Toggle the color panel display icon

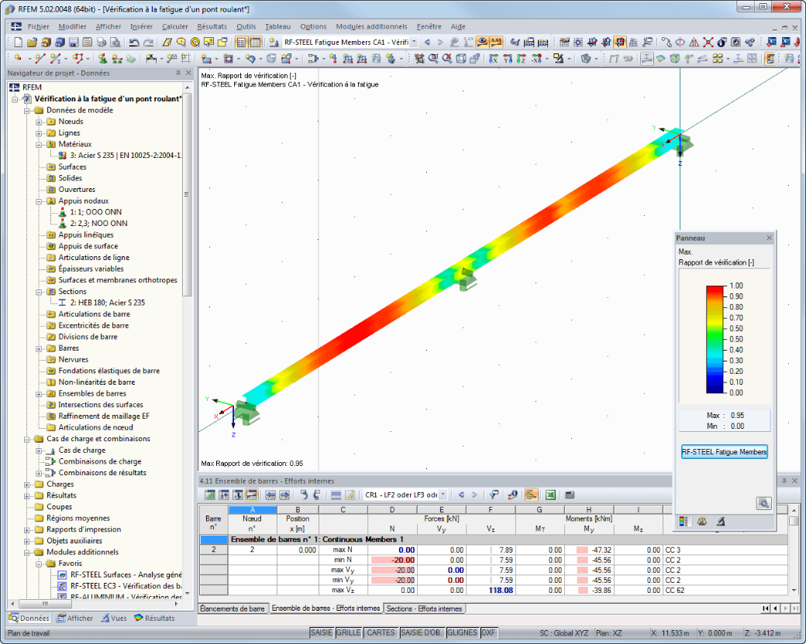770,59
